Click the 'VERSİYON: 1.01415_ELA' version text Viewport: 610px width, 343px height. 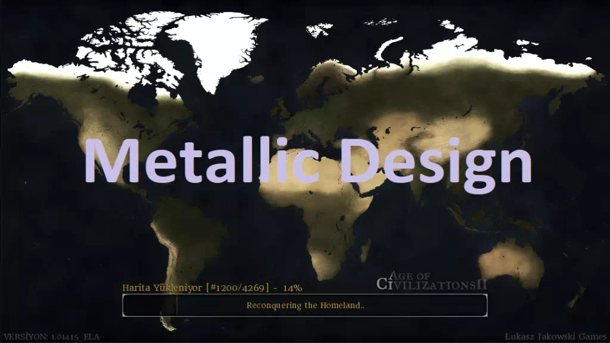(x=52, y=337)
